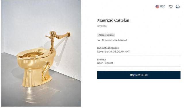The width and height of the screenshot is (184, 108).
Task: Click the Register to Bid button
Action: [x=139, y=75]
